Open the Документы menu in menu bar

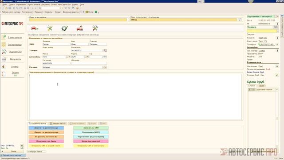point(46,4)
